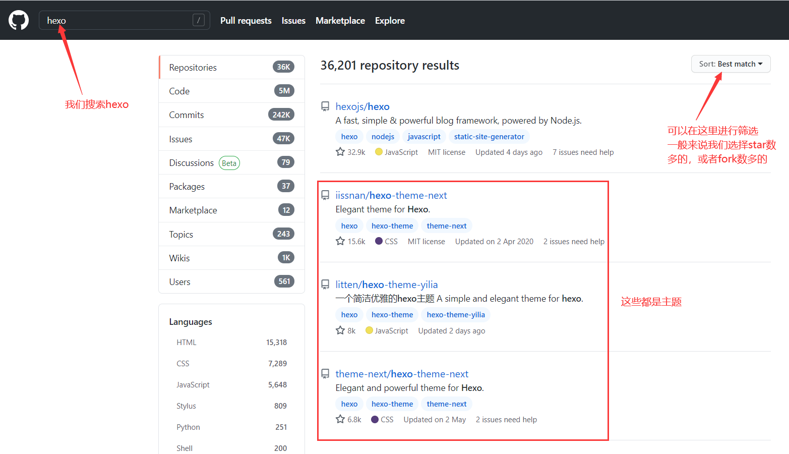789x454 pixels.
Task: Open iissnan/hexo-theme-next repository
Action: pos(391,195)
